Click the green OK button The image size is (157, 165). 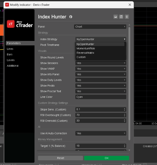point(106,158)
